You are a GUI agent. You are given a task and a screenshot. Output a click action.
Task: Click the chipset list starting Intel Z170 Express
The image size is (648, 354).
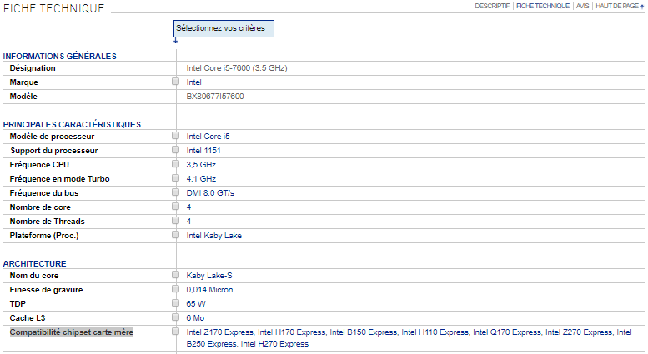pyautogui.click(x=409, y=338)
